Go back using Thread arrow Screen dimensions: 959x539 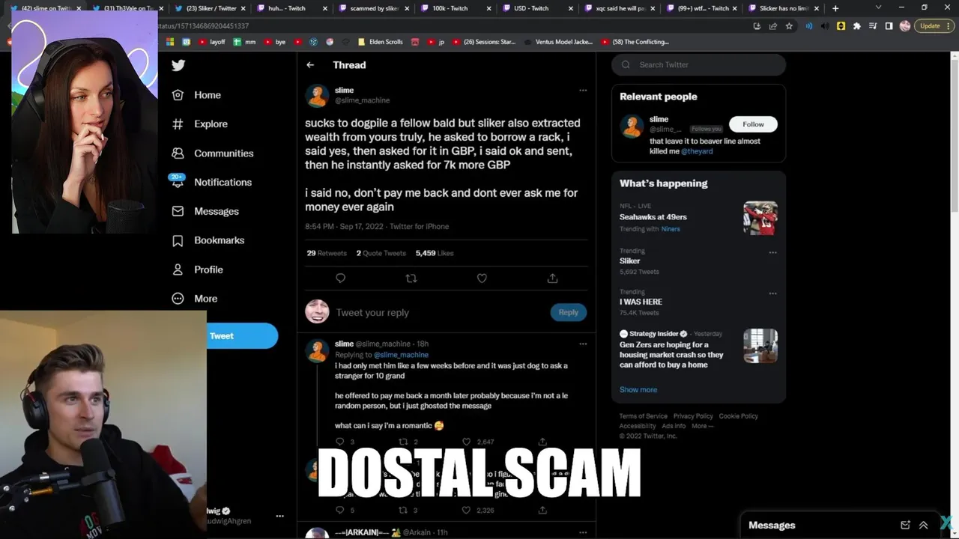(x=310, y=65)
